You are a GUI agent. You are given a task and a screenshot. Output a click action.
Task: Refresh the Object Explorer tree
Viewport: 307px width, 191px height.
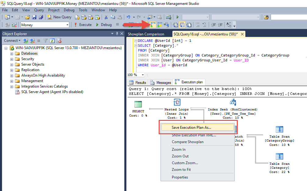pyautogui.click(x=52, y=41)
